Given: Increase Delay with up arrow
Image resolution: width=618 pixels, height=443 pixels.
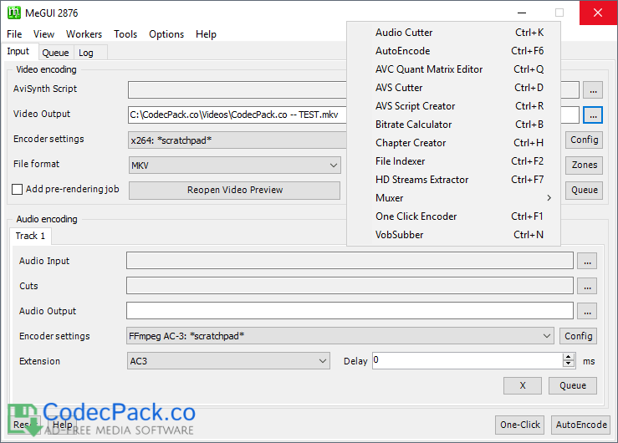Looking at the screenshot, I should (569, 357).
